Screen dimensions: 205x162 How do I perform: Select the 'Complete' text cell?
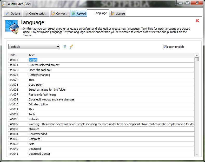pos(111,139)
